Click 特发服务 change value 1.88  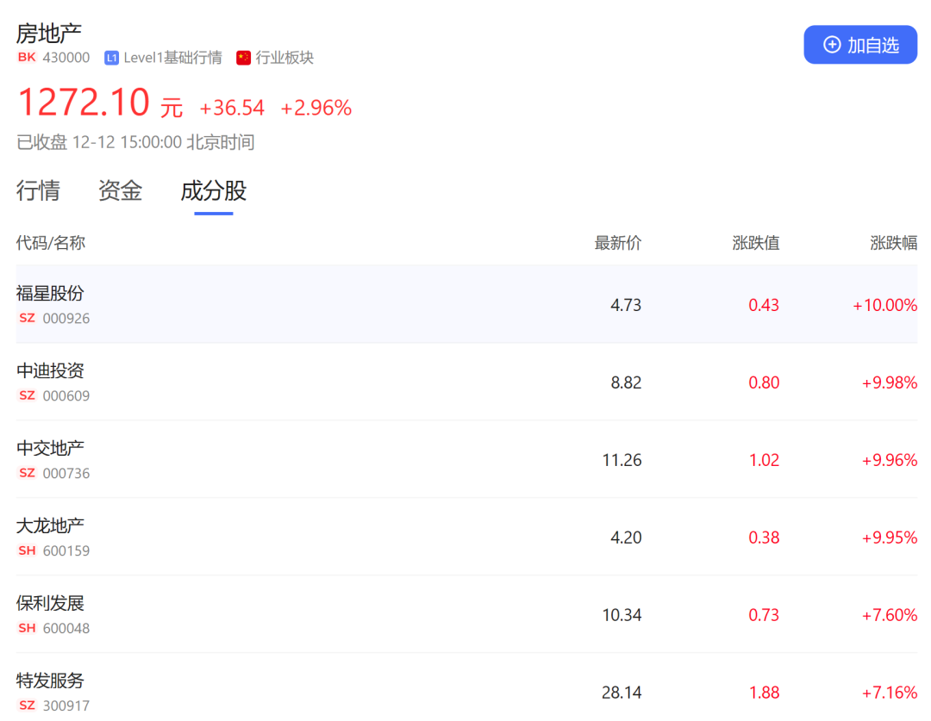764,693
